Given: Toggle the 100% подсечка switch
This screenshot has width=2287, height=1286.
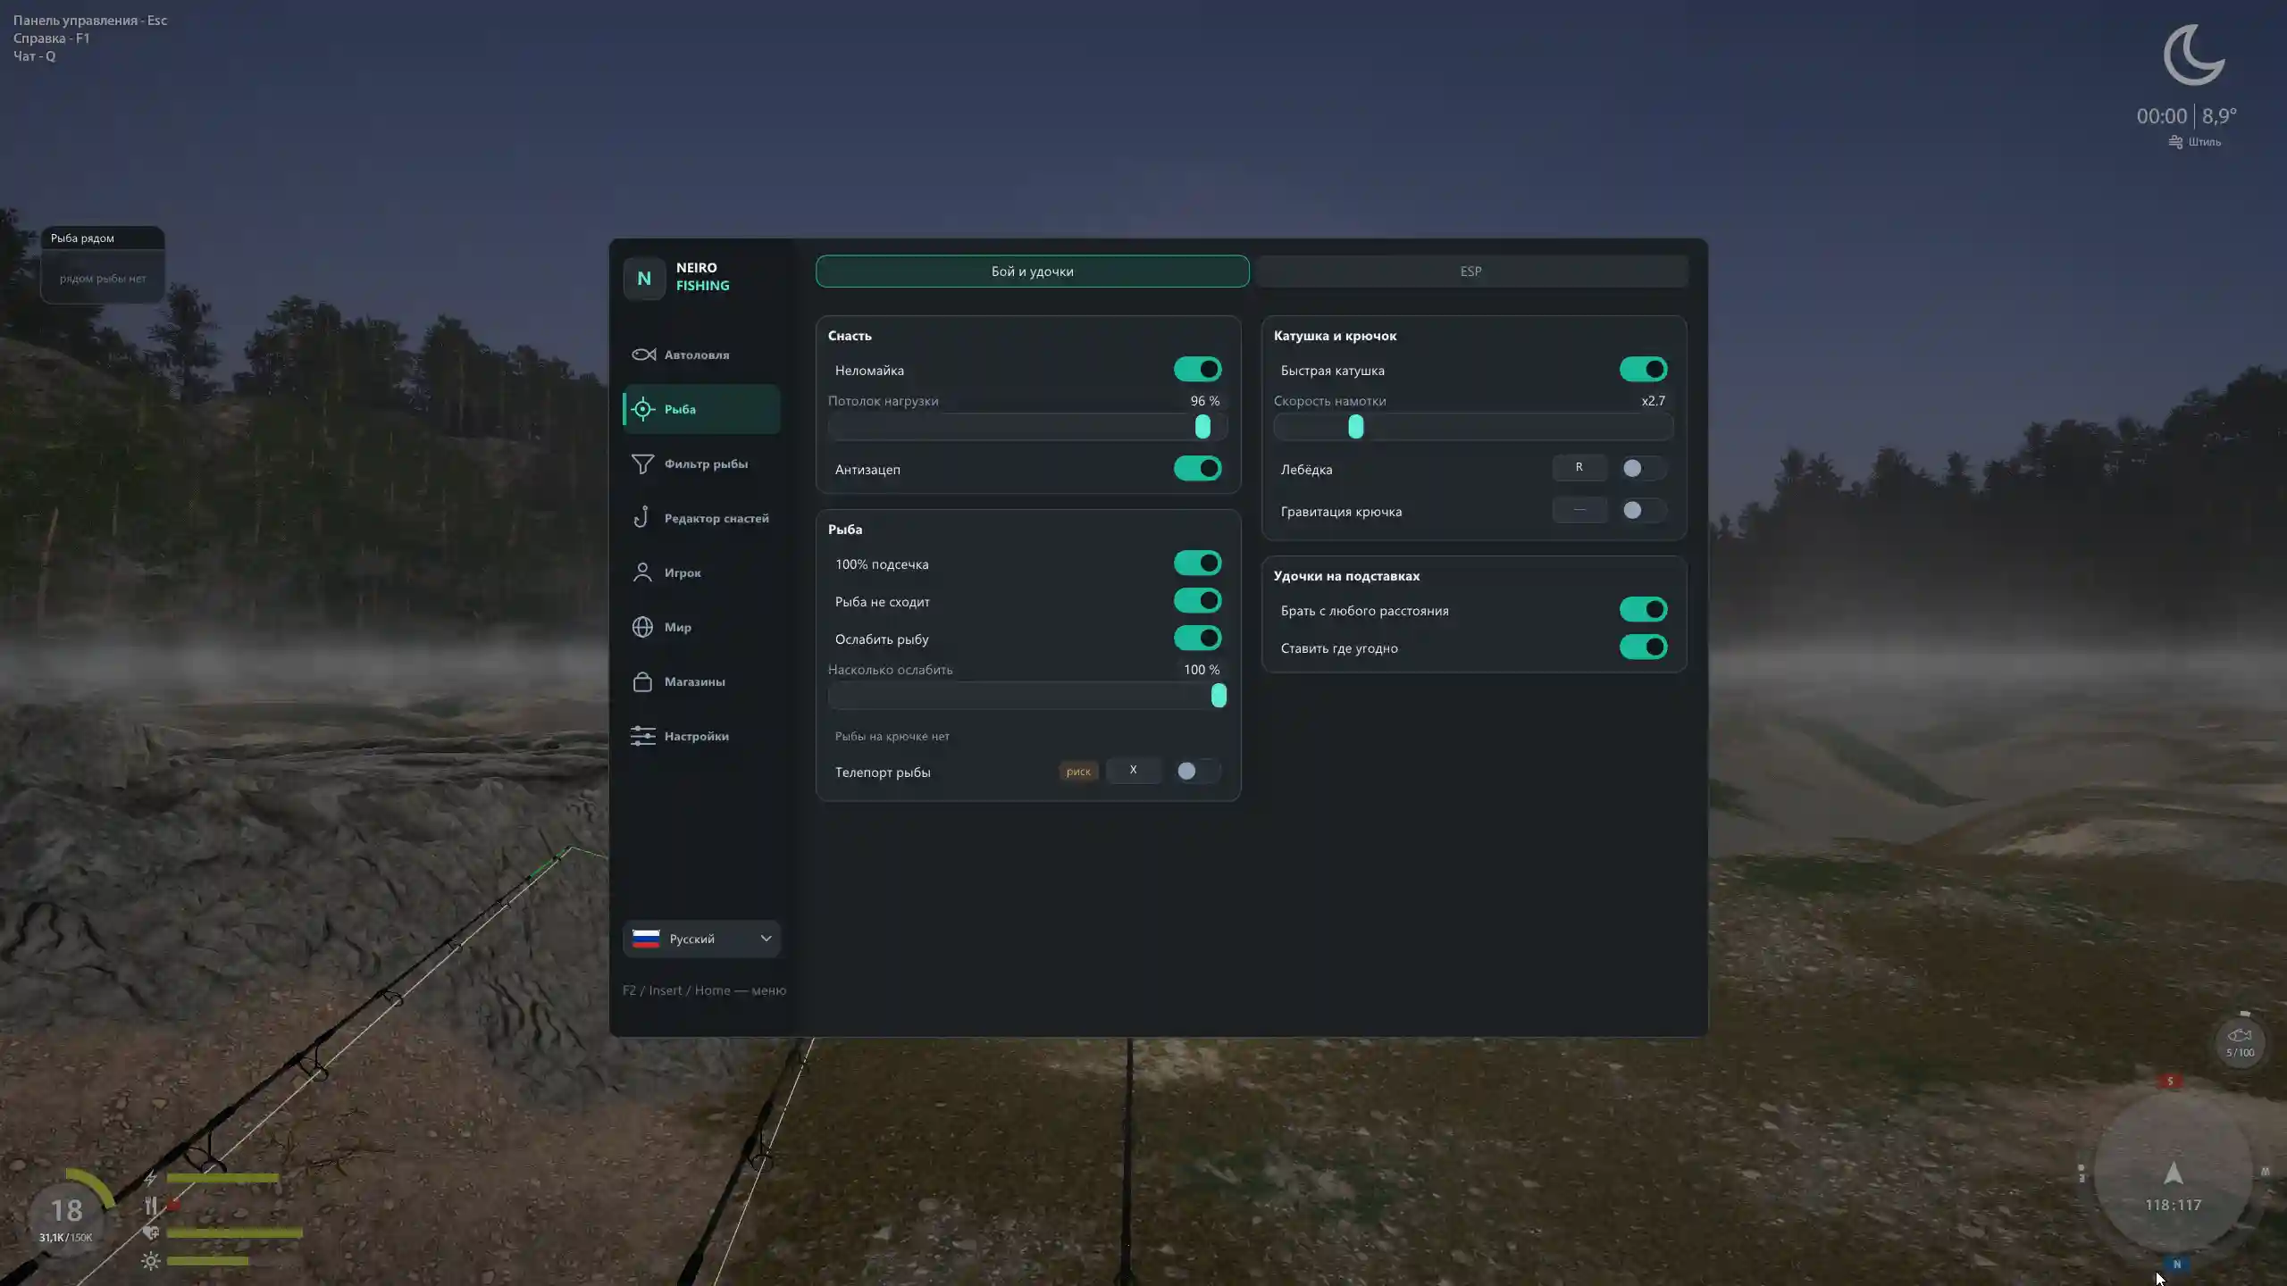Looking at the screenshot, I should click(x=1198, y=564).
